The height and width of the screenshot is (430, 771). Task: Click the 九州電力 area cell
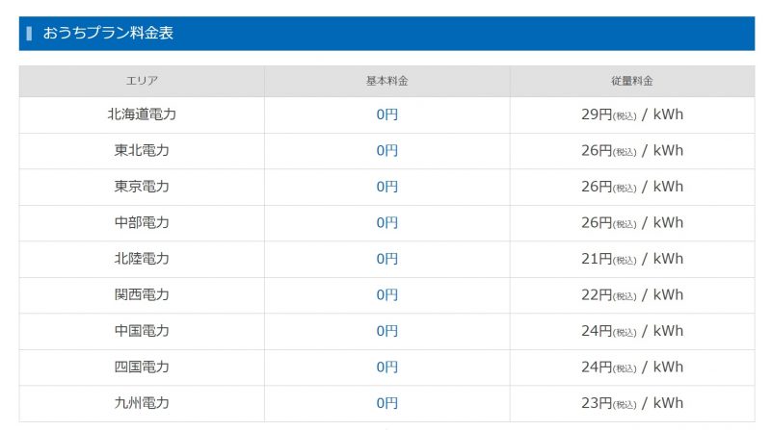tap(142, 403)
